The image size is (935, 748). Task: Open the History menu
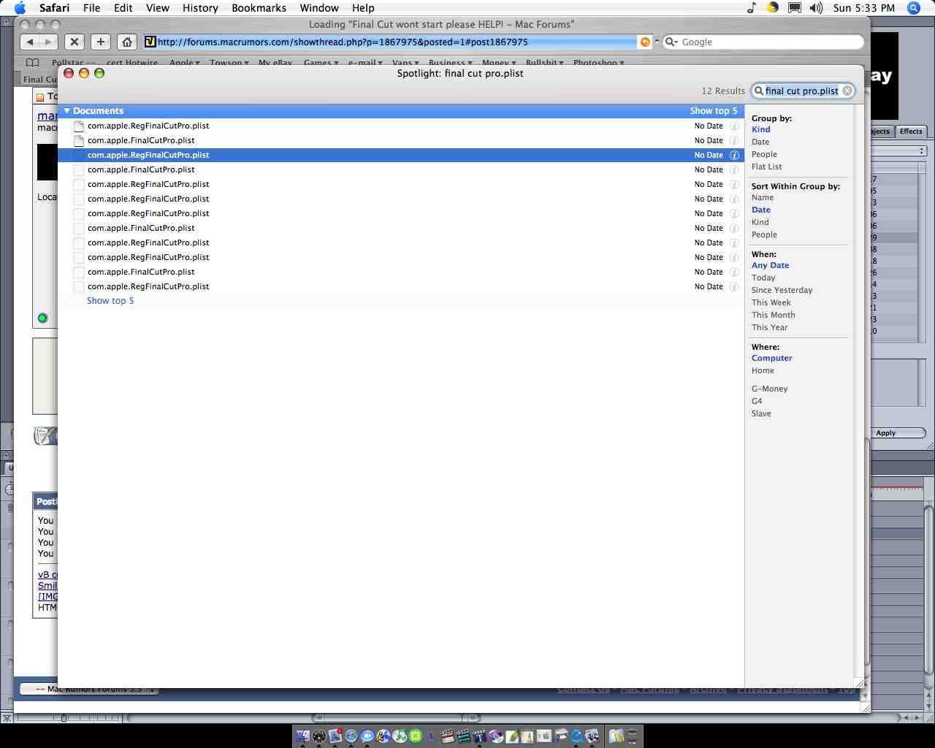tap(200, 8)
